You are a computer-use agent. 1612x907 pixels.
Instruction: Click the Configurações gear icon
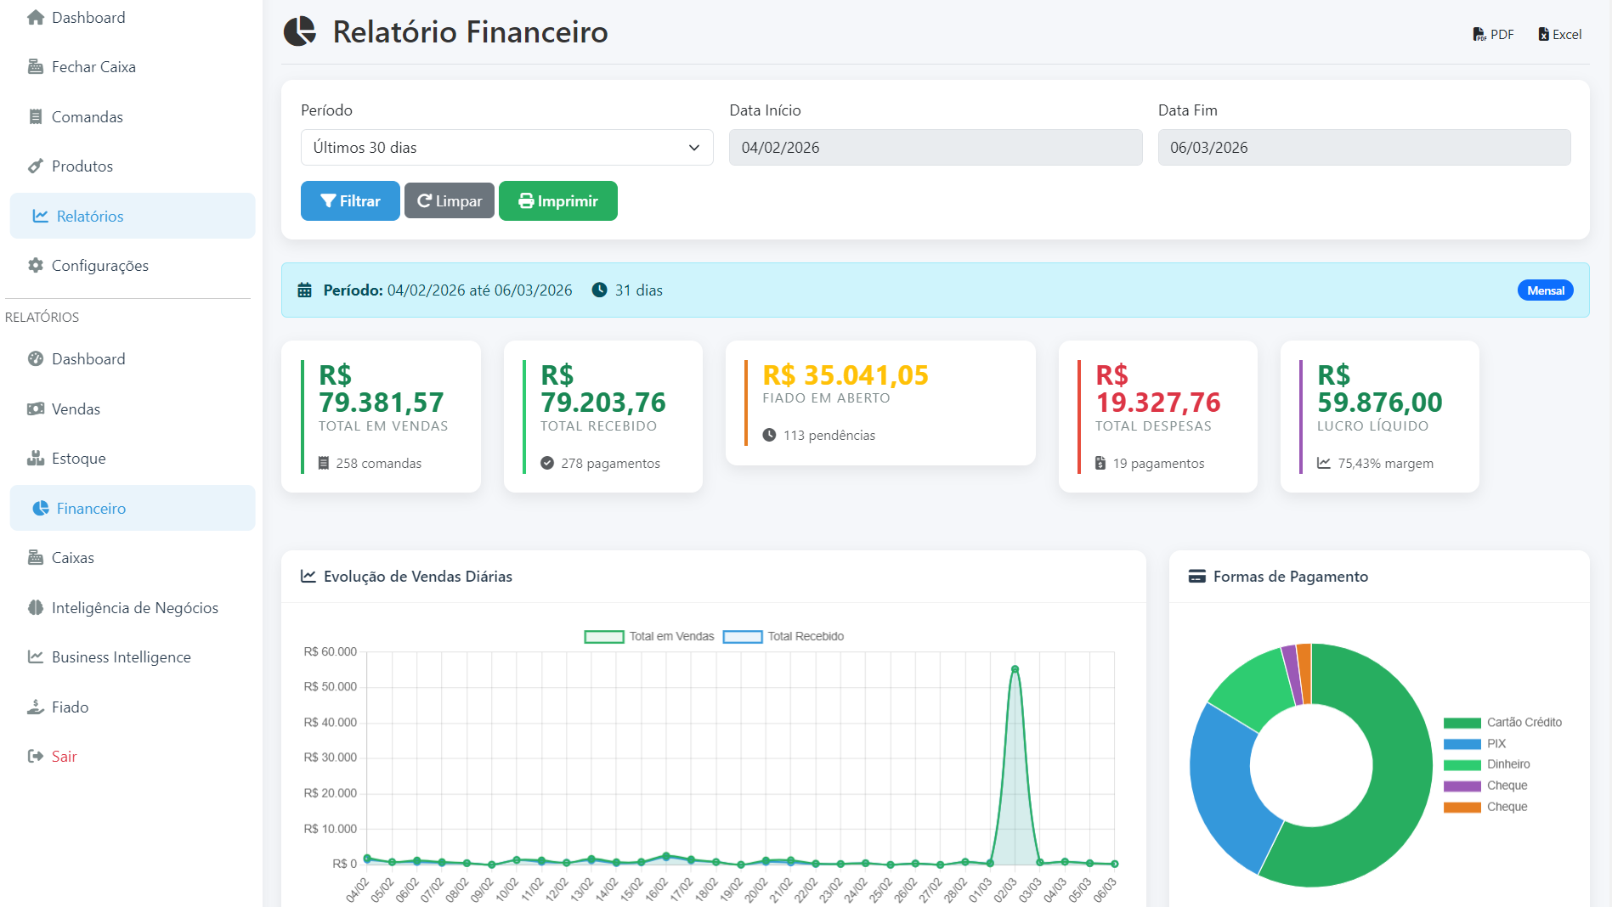click(x=36, y=266)
